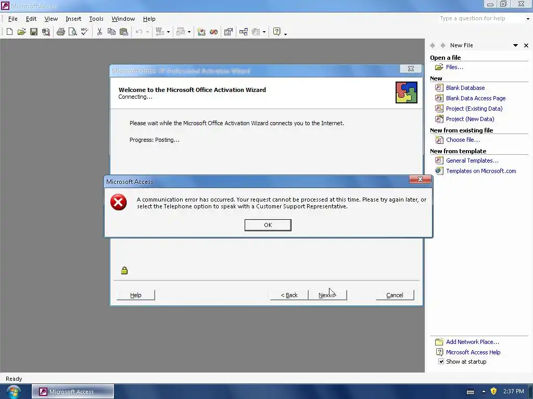
Task: Click the wizard Help button
Action: [136, 295]
